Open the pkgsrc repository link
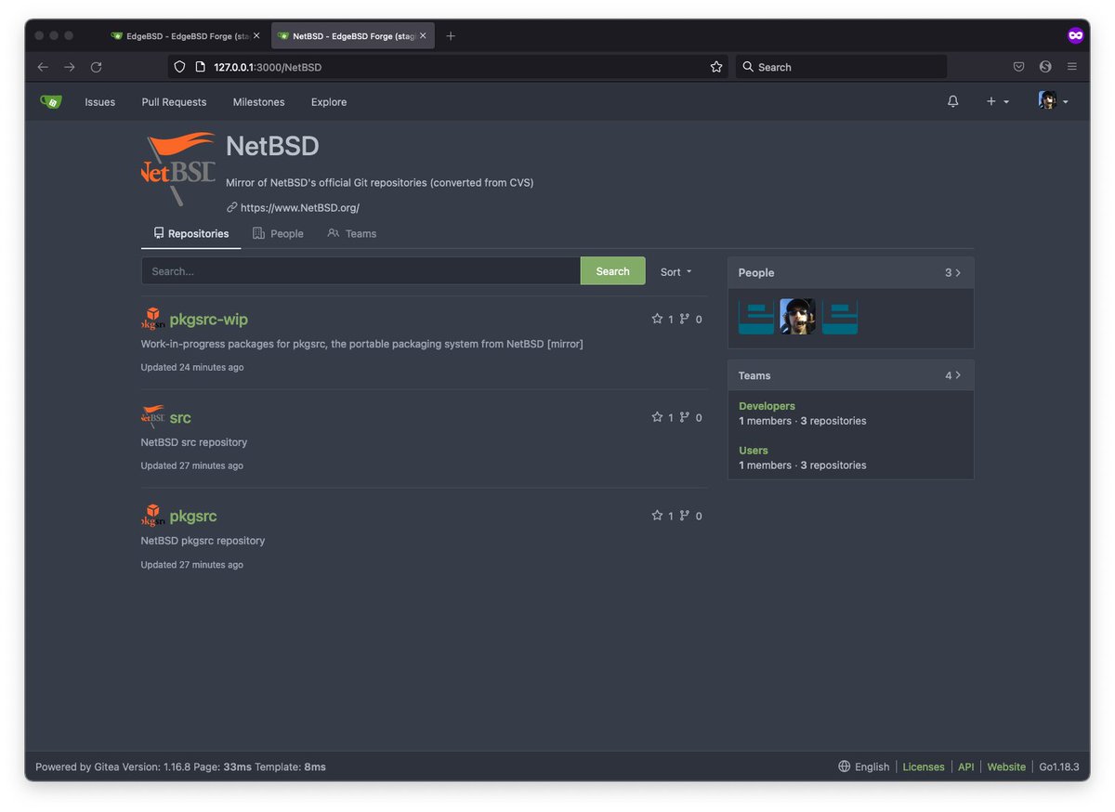The width and height of the screenshot is (1115, 812). coord(193,517)
